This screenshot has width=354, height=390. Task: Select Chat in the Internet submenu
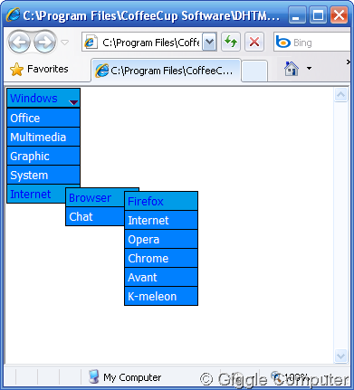pos(95,216)
